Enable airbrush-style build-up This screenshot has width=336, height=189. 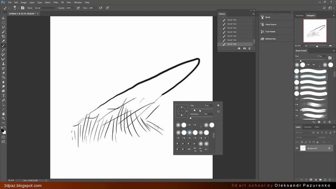[101, 8]
